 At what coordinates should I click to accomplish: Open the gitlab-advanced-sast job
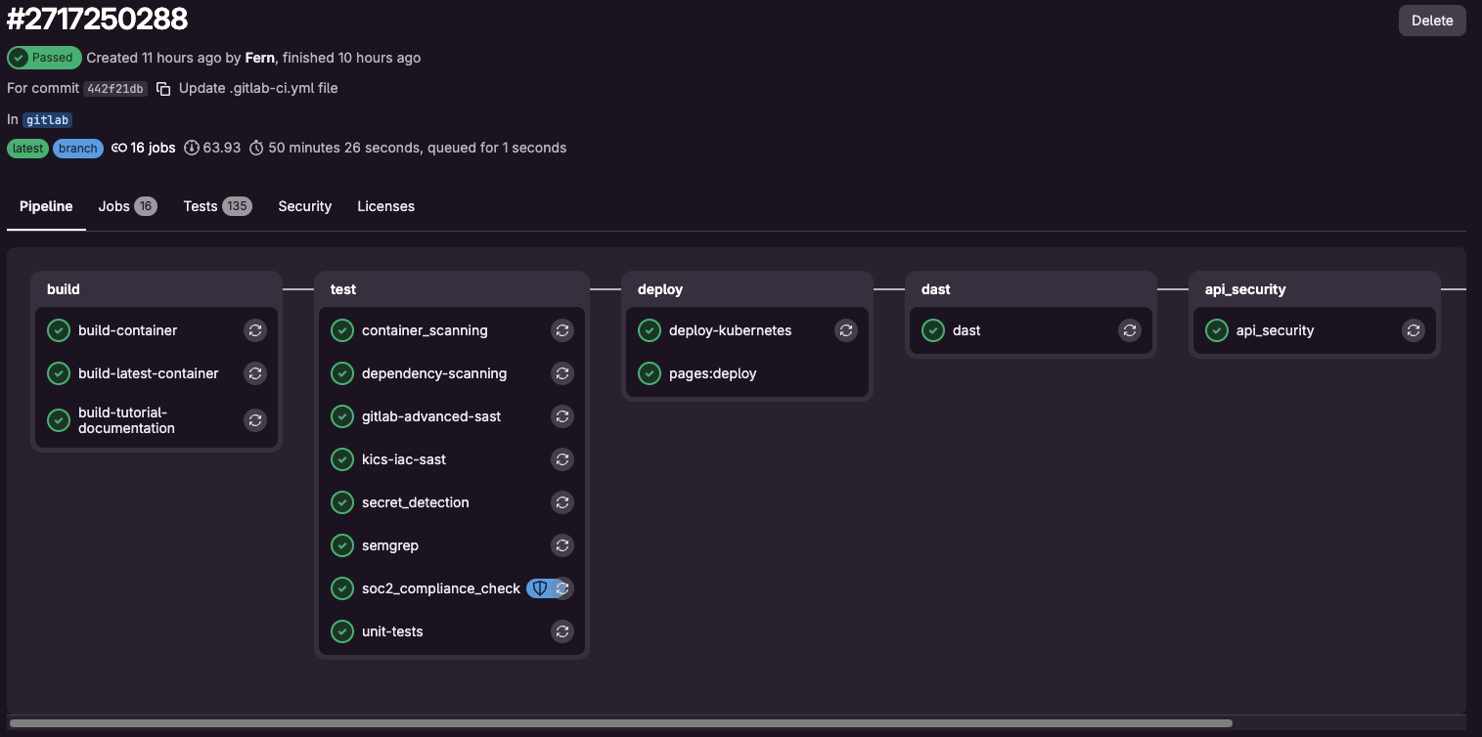coord(431,416)
